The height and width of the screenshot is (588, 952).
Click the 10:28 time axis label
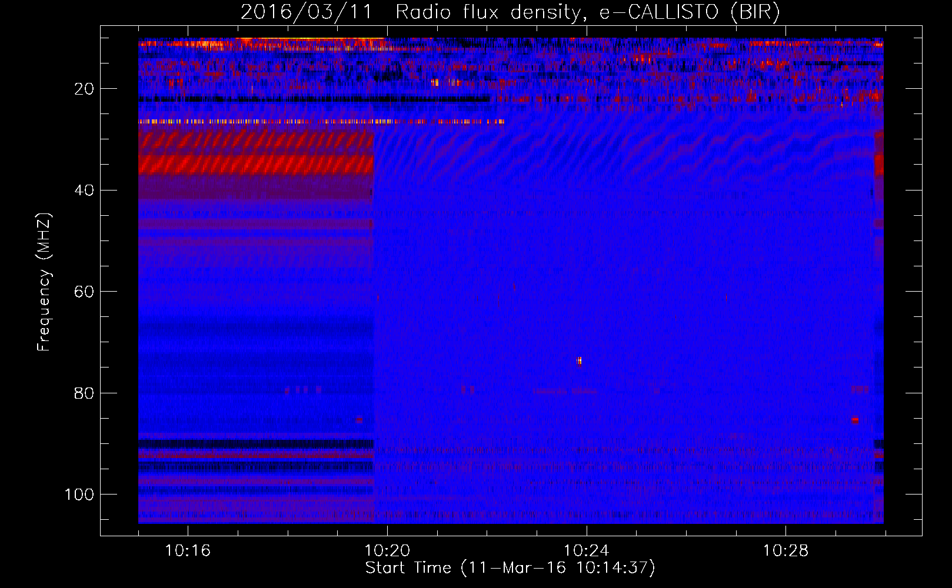click(786, 551)
